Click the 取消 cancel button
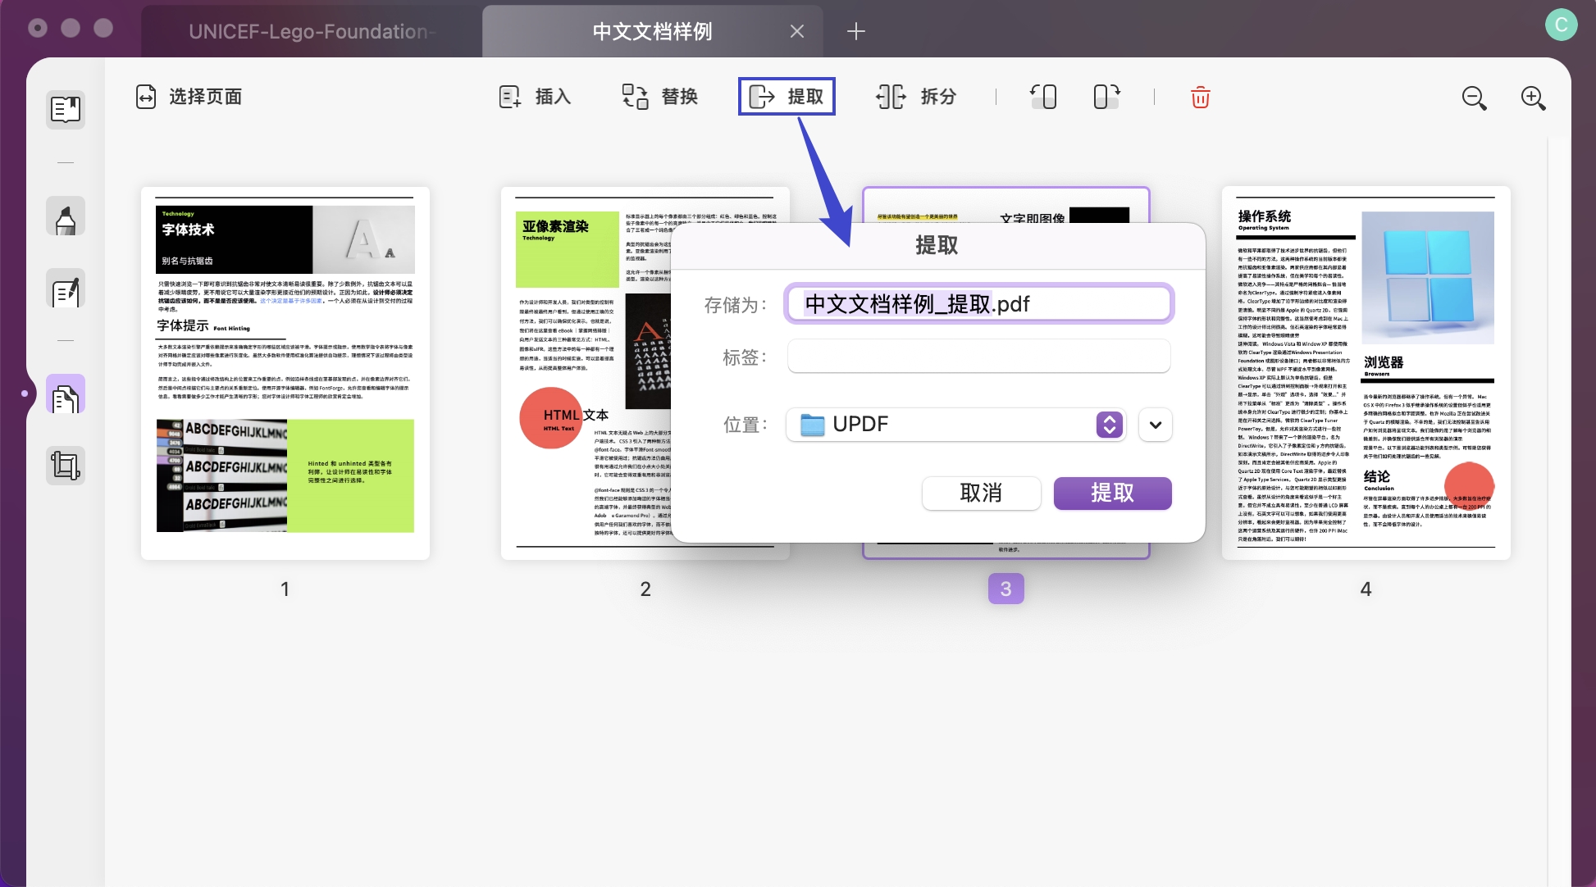1596x887 pixels. pos(982,494)
